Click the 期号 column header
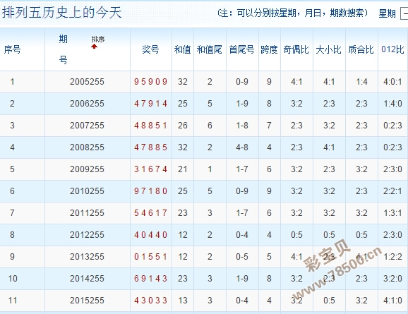The height and width of the screenshot is (314, 408). [x=63, y=49]
